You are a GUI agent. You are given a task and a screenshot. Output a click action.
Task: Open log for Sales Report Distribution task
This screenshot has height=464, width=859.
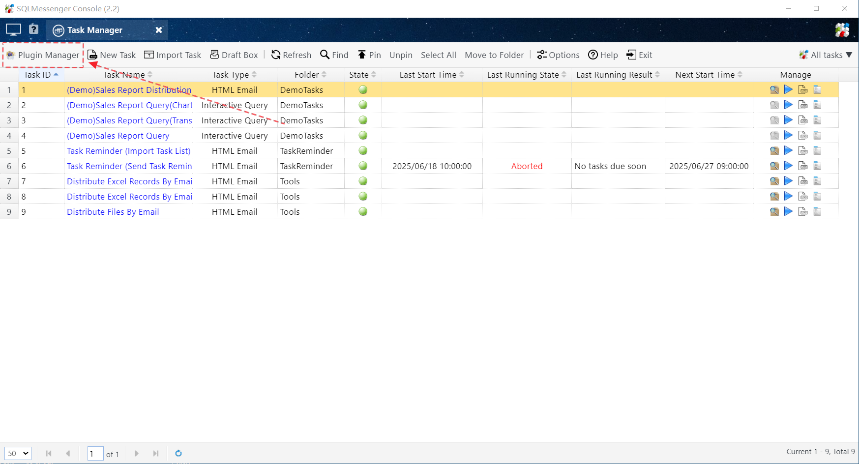(x=803, y=89)
